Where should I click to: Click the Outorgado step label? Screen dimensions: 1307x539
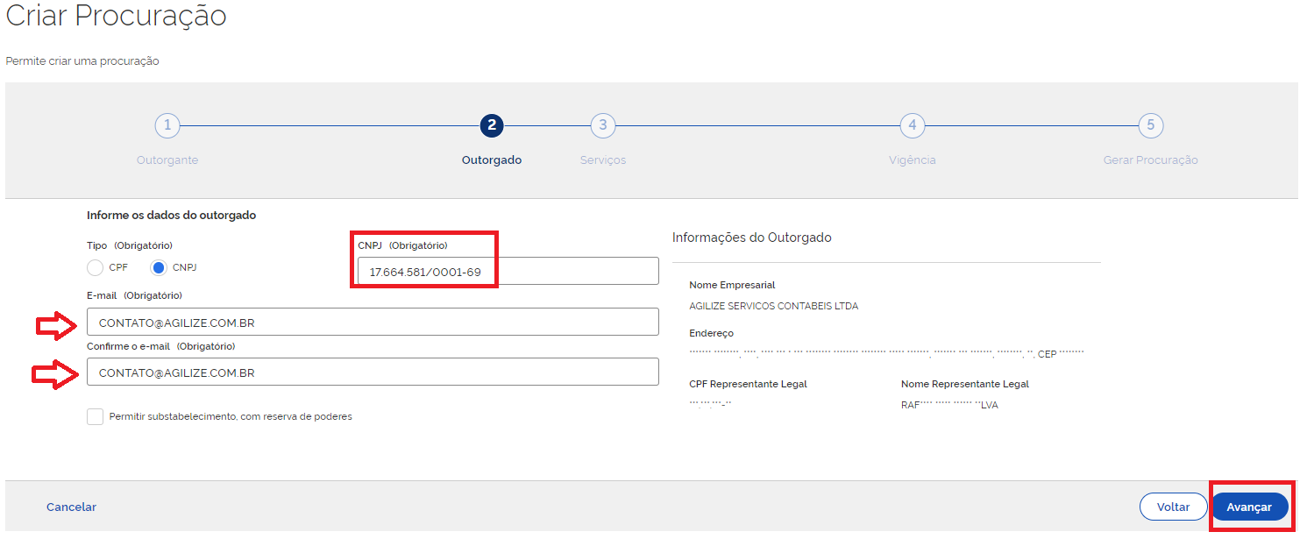[x=492, y=160]
